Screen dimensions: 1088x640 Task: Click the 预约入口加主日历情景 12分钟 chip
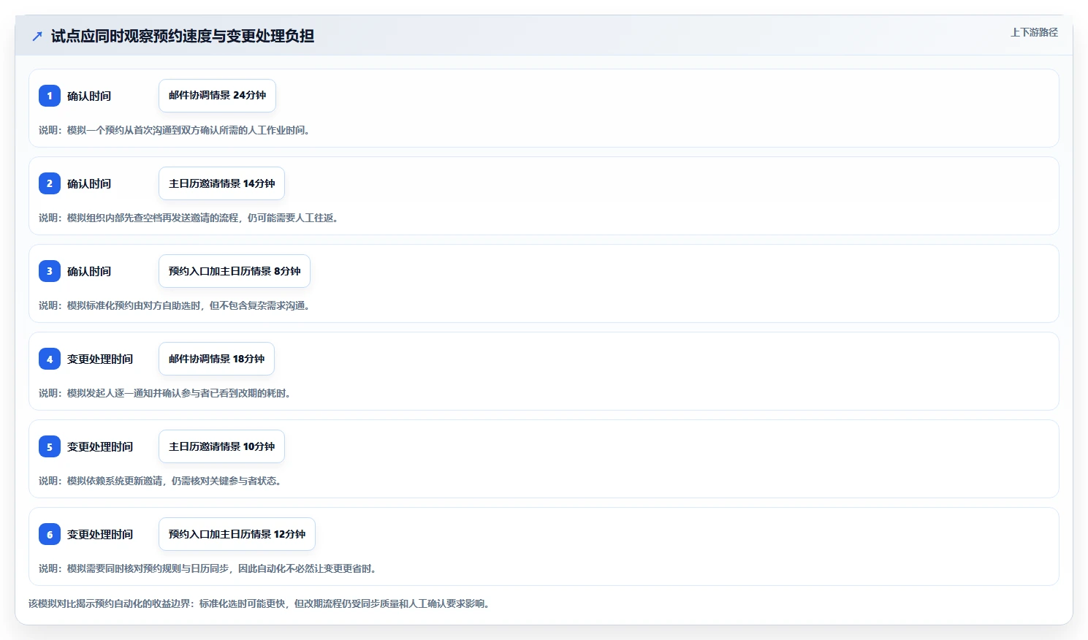(x=237, y=534)
